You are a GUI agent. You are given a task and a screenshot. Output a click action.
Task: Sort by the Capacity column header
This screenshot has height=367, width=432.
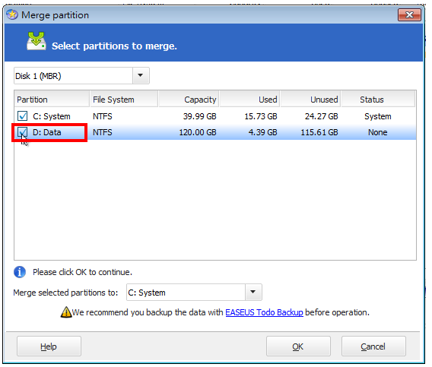(189, 100)
